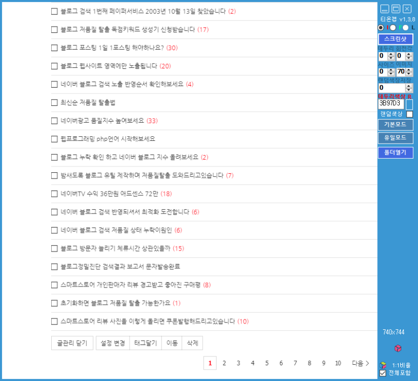Decrease the 이미지 value 70 stepper
Viewport: 418px width, 381px height.
409,74
